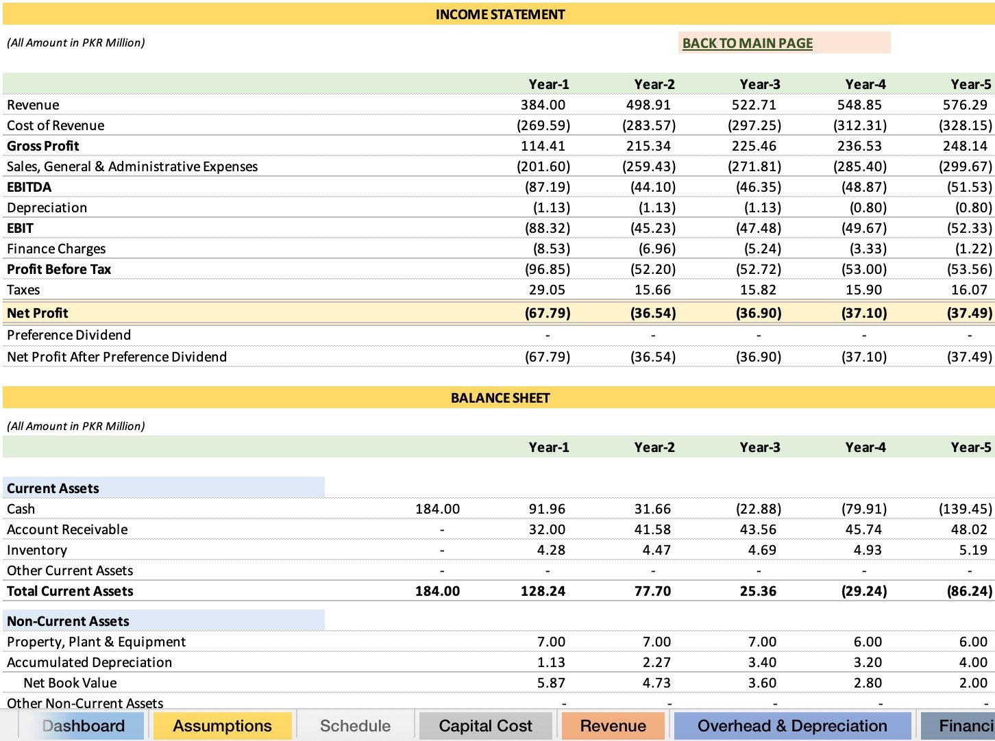Click Year-4 SG&A value (285.40)
The width and height of the screenshot is (995, 741).
(860, 166)
